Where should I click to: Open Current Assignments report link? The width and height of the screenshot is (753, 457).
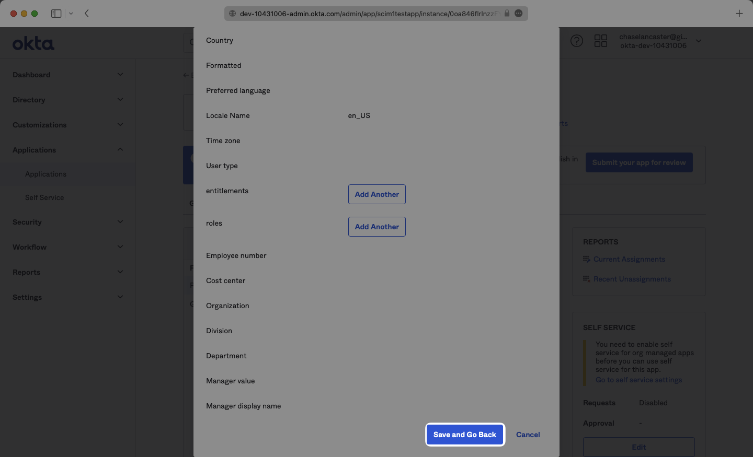[x=629, y=259]
